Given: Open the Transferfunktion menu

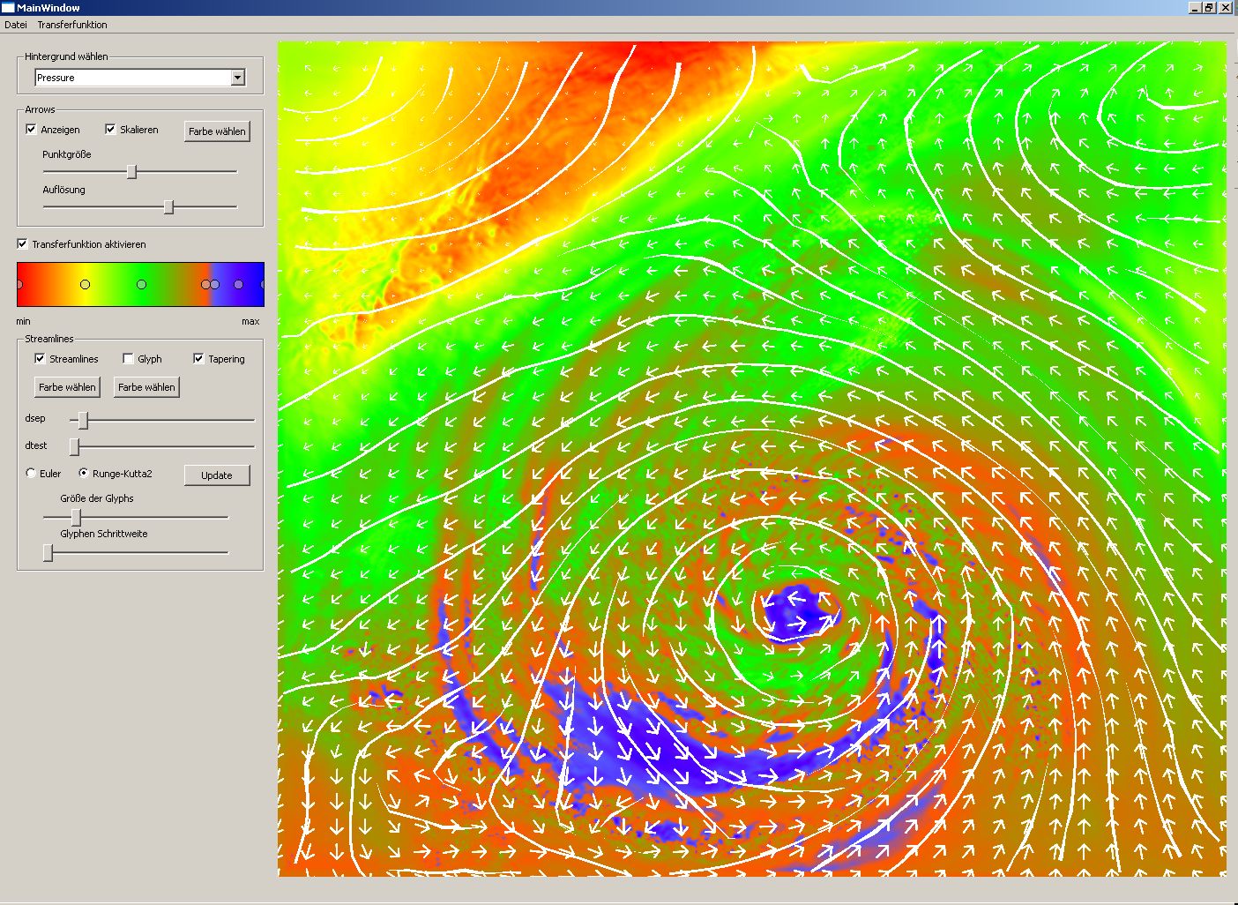Looking at the screenshot, I should pyautogui.click(x=72, y=25).
